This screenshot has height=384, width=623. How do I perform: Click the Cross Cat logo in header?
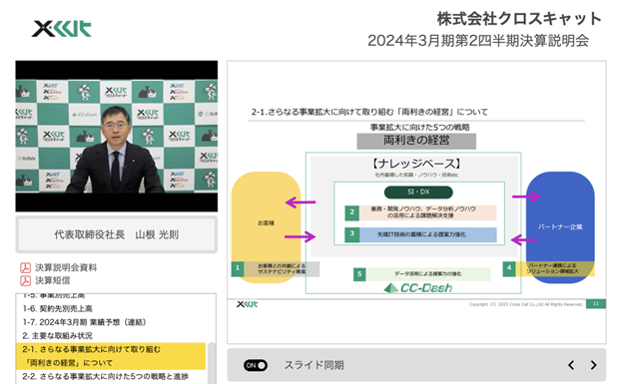coord(62,29)
